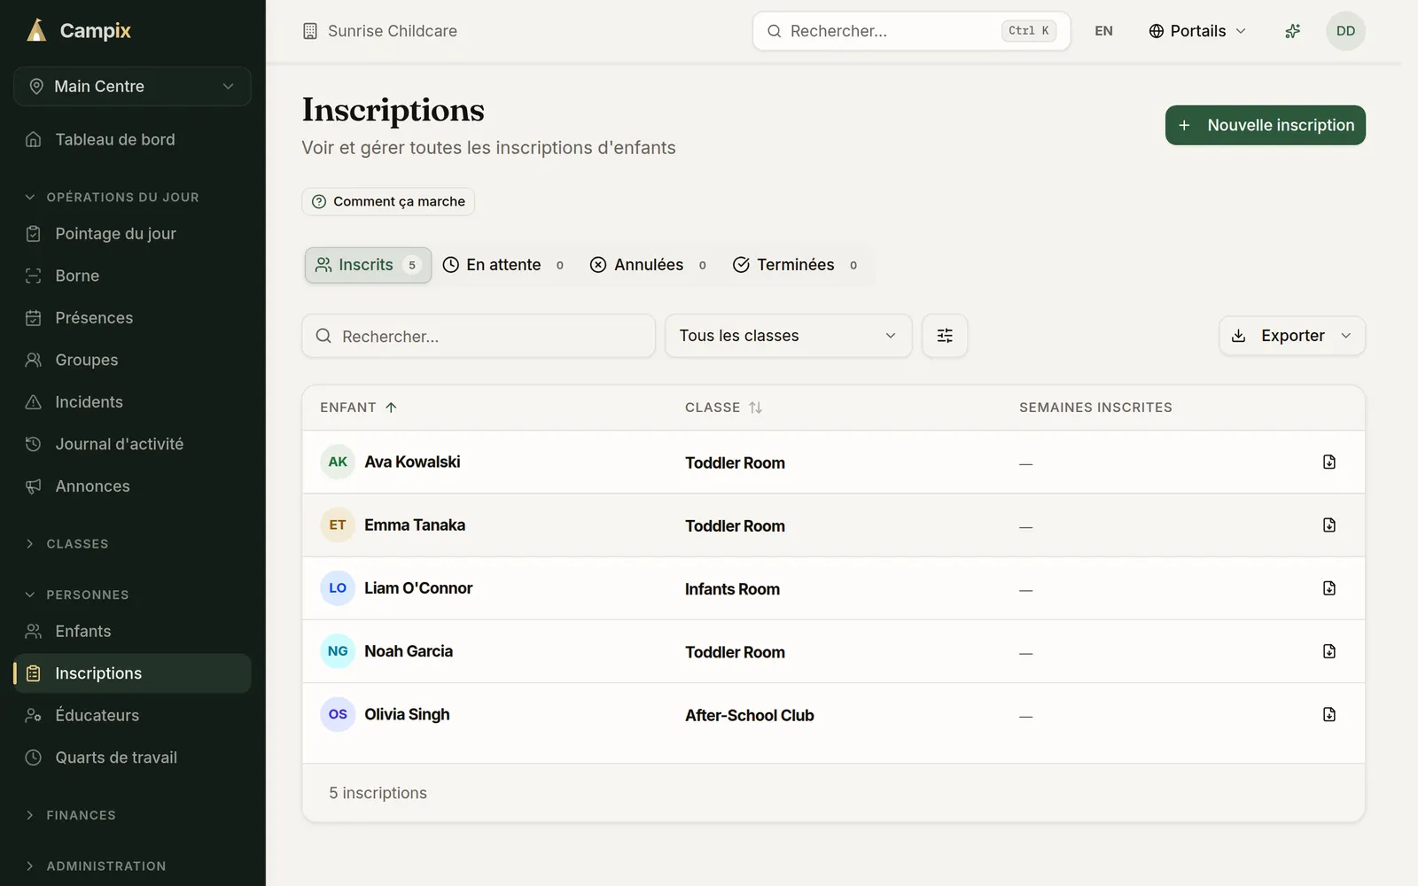1418x886 pixels.
Task: Open document icon for Noah Garcia row
Action: pos(1329,651)
